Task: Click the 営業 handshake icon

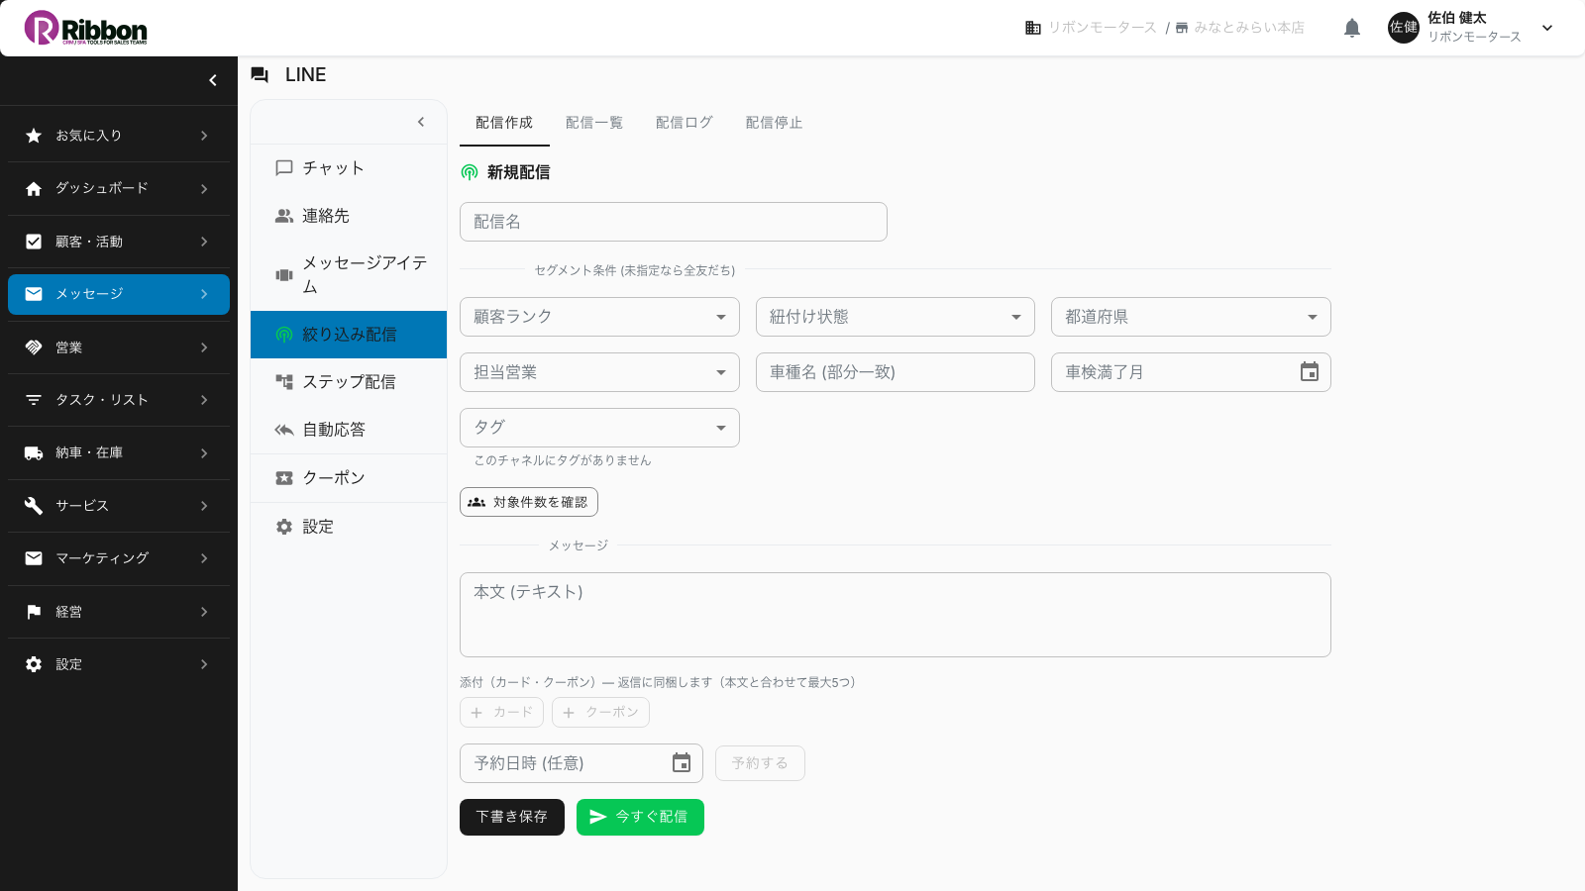Action: pos(34,347)
